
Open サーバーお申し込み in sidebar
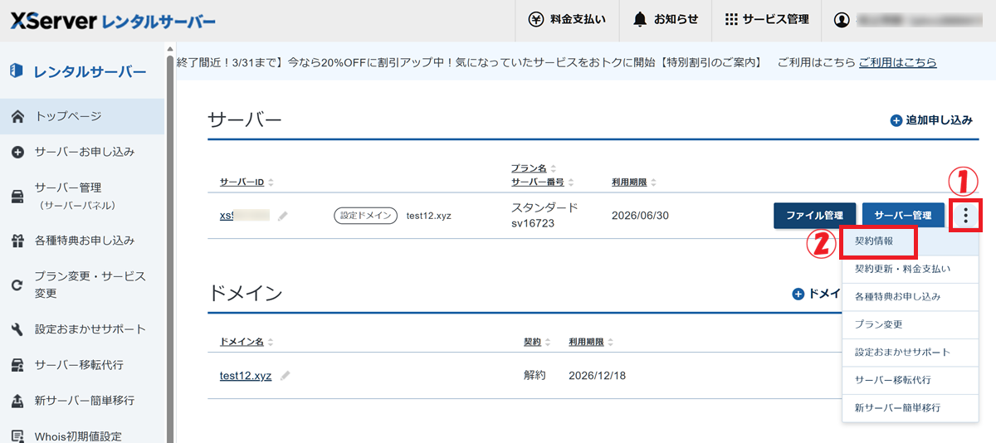84,152
